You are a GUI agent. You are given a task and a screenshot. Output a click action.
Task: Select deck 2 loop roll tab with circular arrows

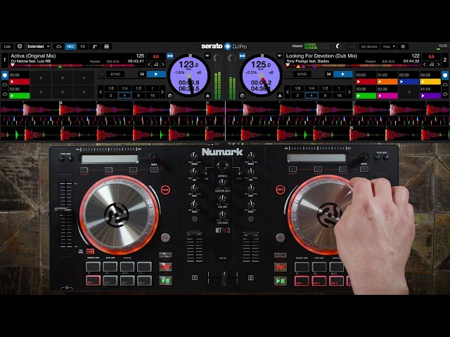pyautogui.click(x=445, y=94)
